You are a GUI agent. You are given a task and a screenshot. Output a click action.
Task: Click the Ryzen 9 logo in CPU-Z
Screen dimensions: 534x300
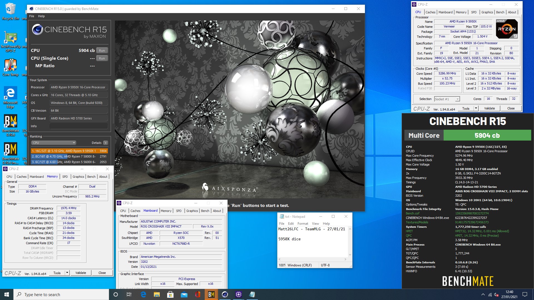(507, 29)
